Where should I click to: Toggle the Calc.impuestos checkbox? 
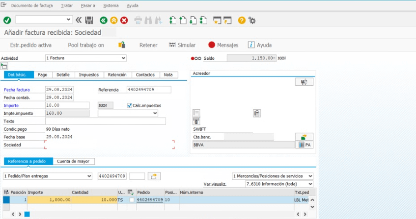(x=130, y=105)
